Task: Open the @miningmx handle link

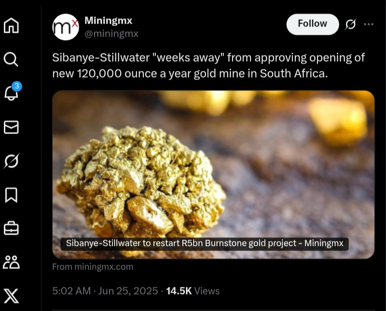Action: point(111,33)
